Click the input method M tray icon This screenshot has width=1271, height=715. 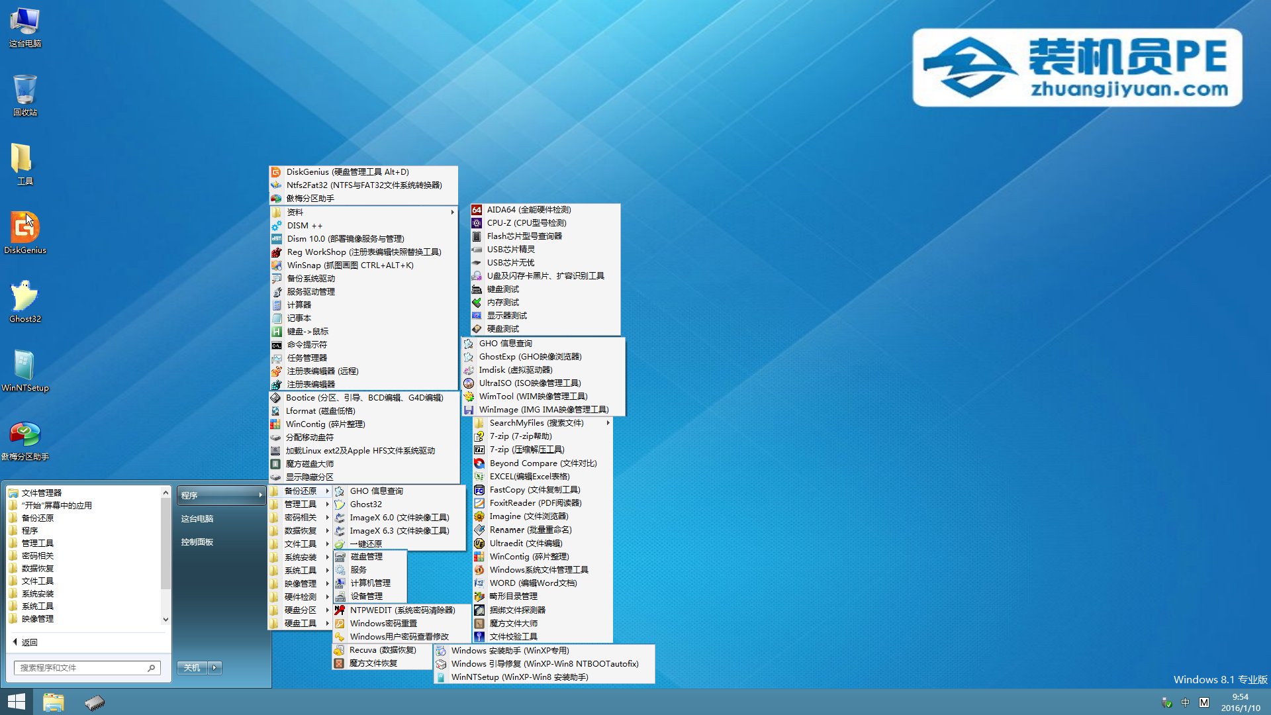[1204, 702]
